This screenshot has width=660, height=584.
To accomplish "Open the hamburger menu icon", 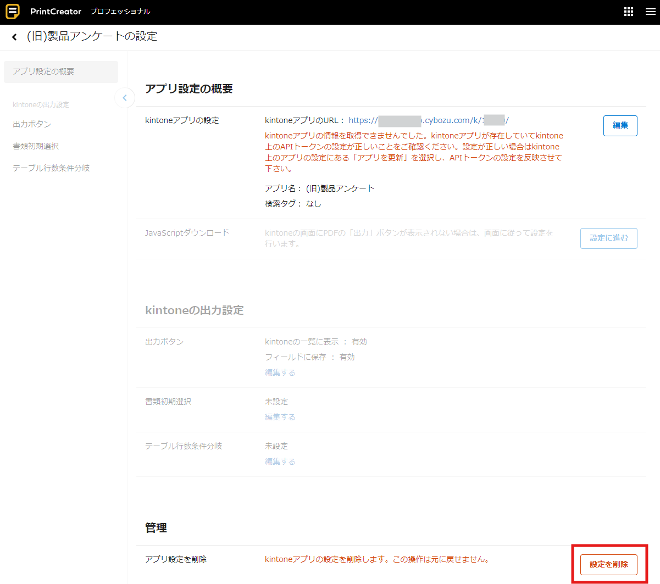I will coord(651,12).
